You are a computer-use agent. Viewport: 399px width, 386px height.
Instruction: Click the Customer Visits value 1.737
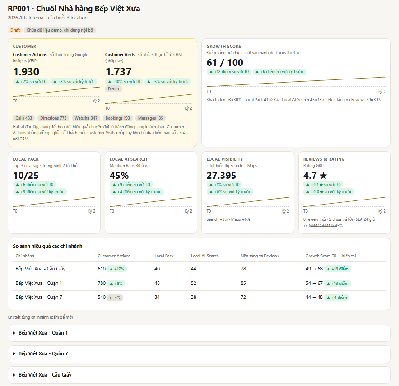click(x=119, y=72)
